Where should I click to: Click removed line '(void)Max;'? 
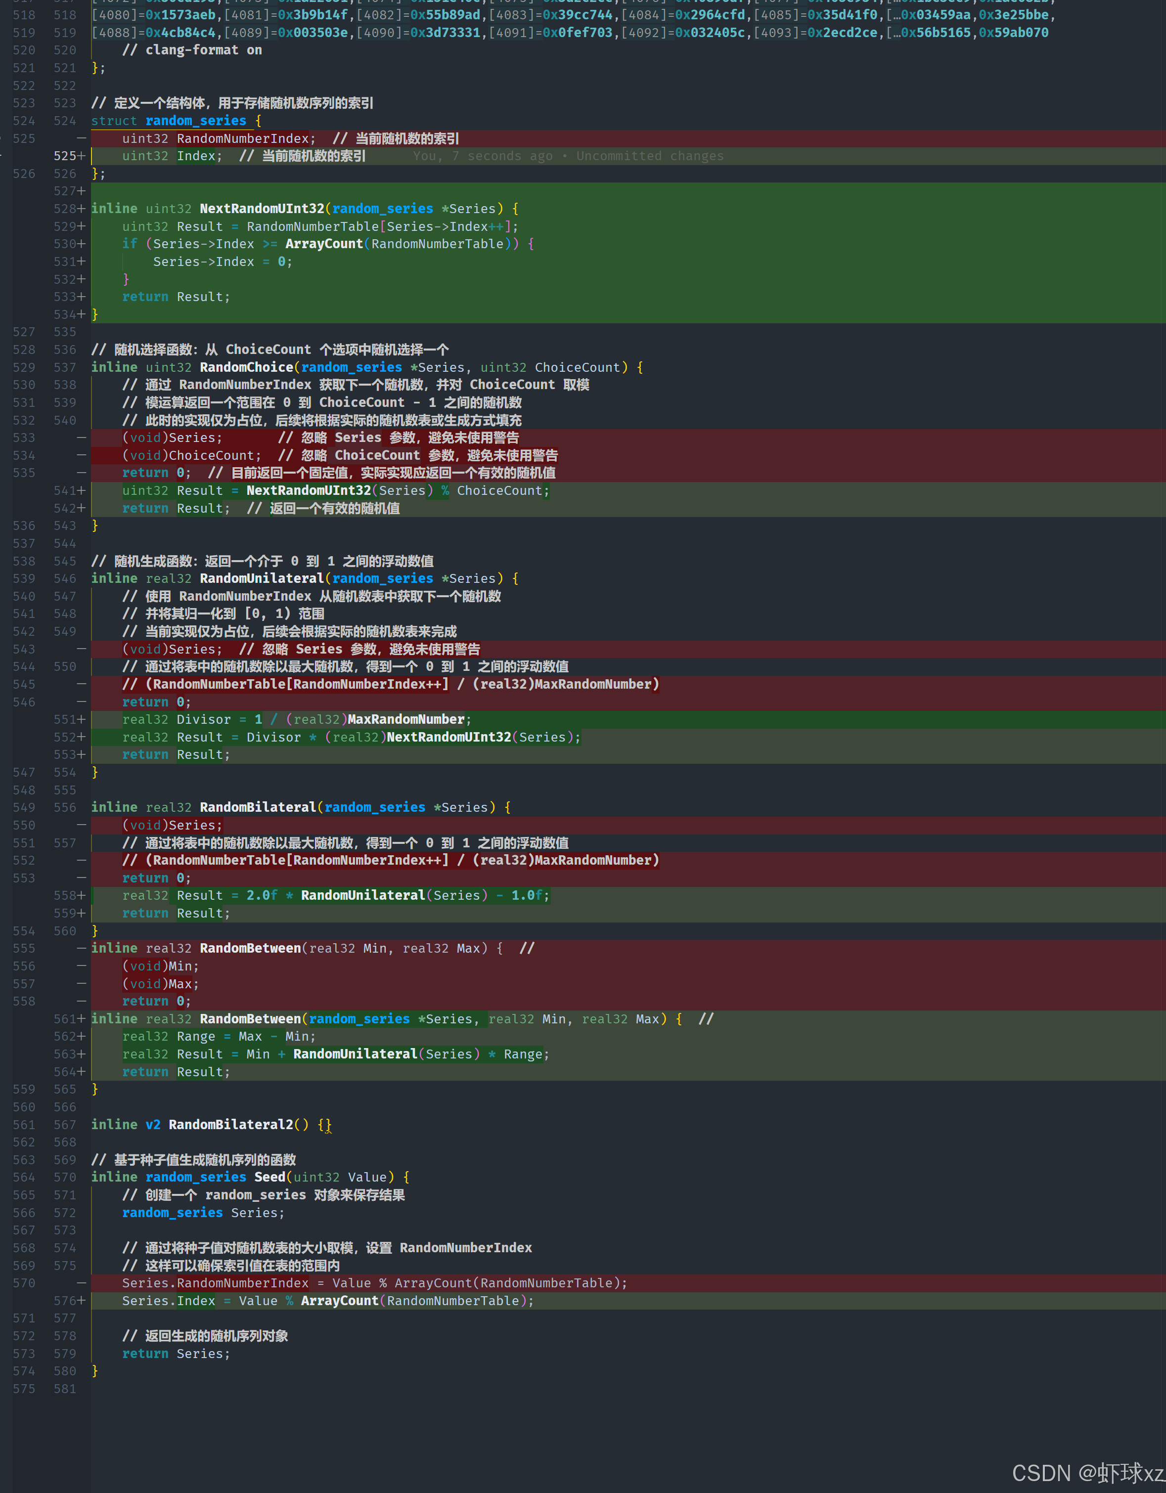pos(161,984)
